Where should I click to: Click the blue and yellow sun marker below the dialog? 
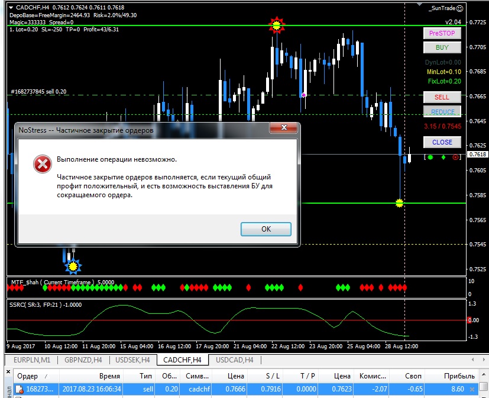(x=73, y=267)
